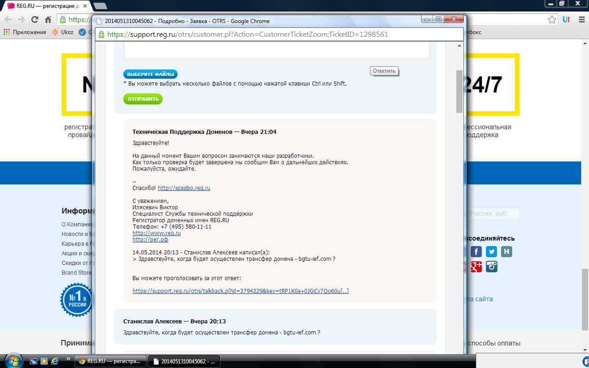The image size is (589, 368).
Task: Open the Habrahabr 'H' social icon
Action: pos(507,252)
